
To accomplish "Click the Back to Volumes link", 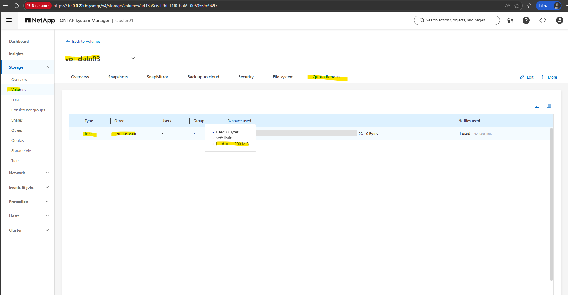I will click(83, 41).
